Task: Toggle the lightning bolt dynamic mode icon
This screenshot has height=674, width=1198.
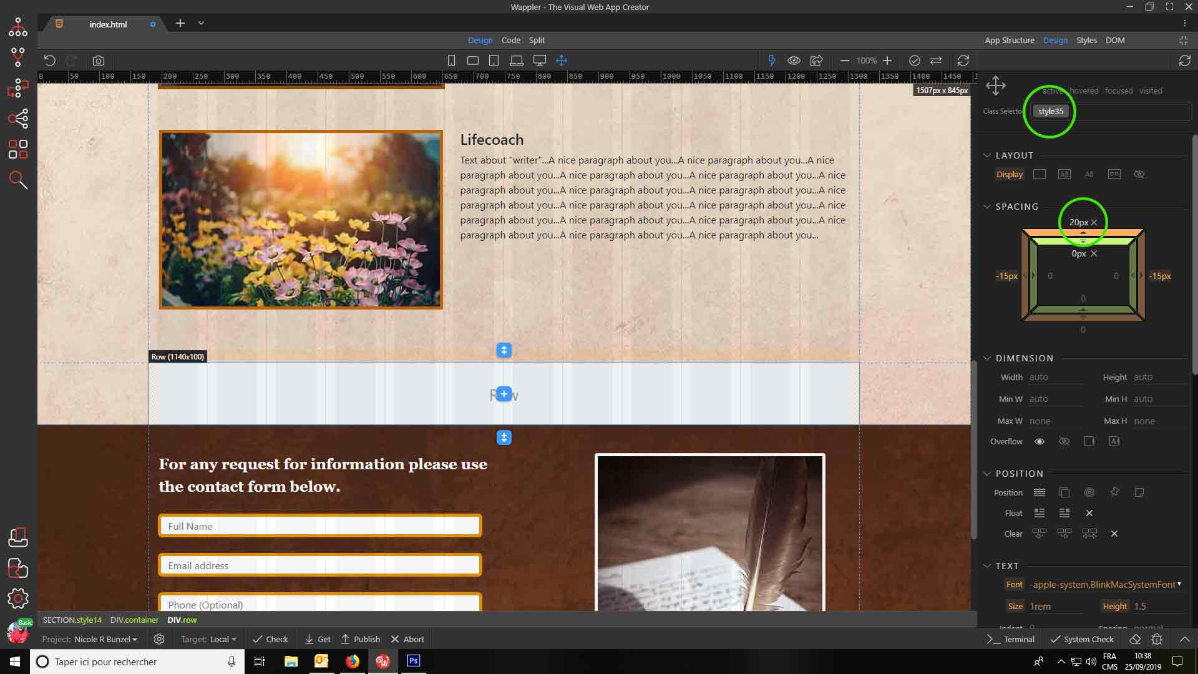Action: click(x=772, y=61)
